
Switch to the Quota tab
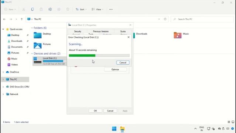click(123, 31)
